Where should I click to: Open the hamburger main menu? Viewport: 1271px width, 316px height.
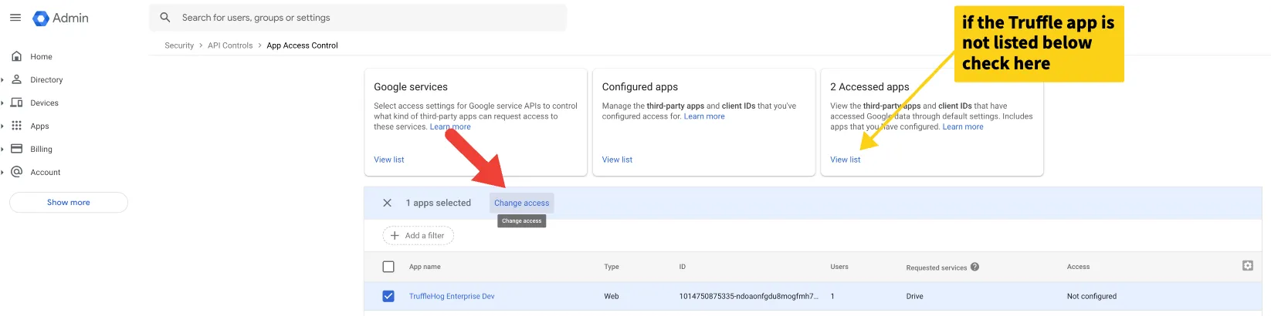[x=15, y=17]
